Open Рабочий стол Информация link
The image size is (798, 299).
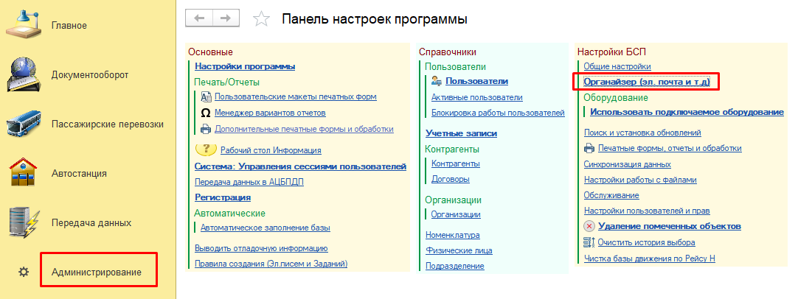click(270, 150)
